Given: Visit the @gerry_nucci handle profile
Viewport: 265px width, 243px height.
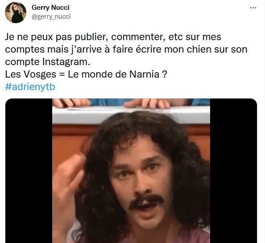Looking at the screenshot, I should pyautogui.click(x=51, y=16).
